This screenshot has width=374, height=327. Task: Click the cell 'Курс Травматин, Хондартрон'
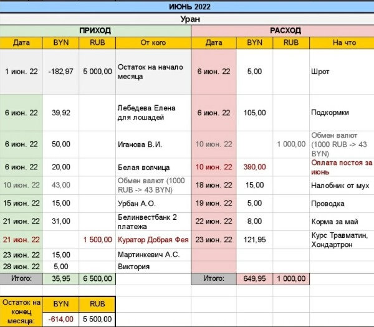click(342, 240)
